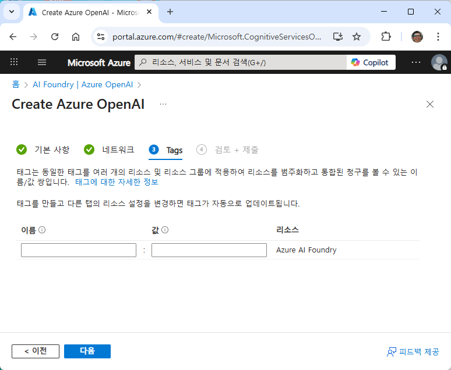Select the Create Azure OpenAI browser tab
Screen dimensions: 451x370
(x=90, y=12)
